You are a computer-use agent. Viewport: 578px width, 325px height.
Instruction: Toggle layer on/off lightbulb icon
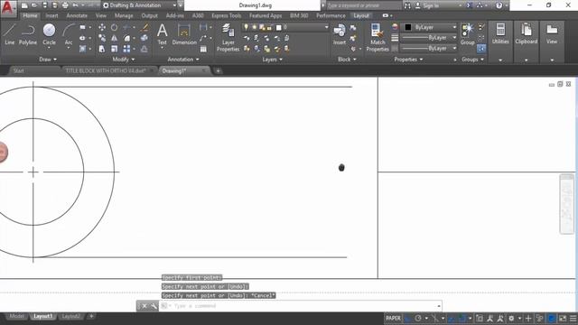point(246,27)
